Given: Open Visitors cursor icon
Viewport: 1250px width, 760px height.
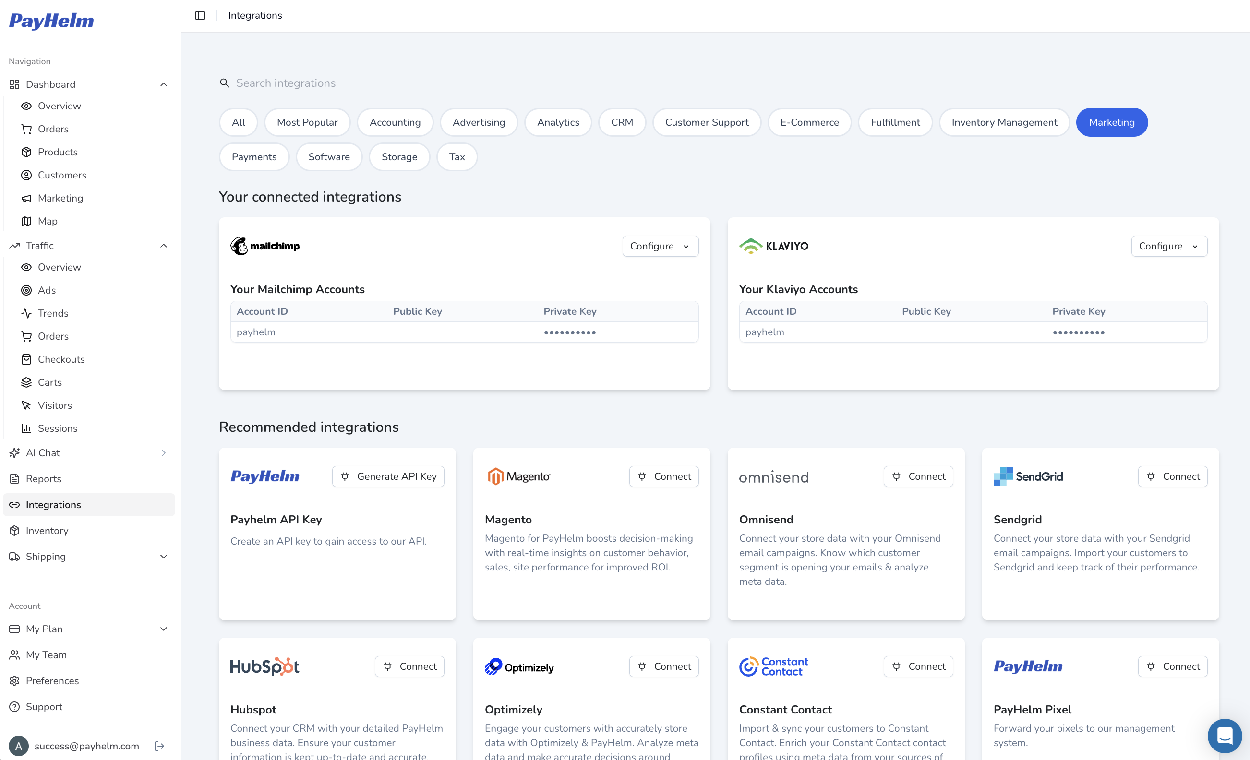Looking at the screenshot, I should [26, 405].
